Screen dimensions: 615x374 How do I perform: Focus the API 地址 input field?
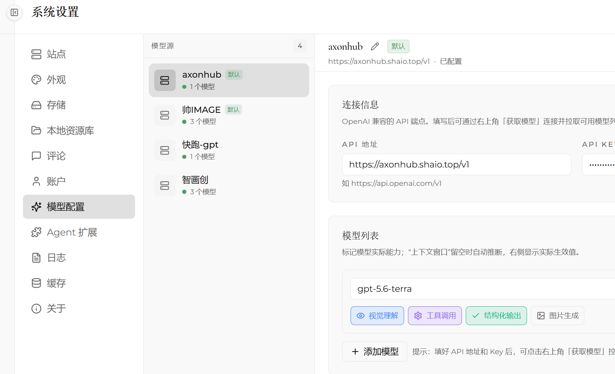pos(457,164)
